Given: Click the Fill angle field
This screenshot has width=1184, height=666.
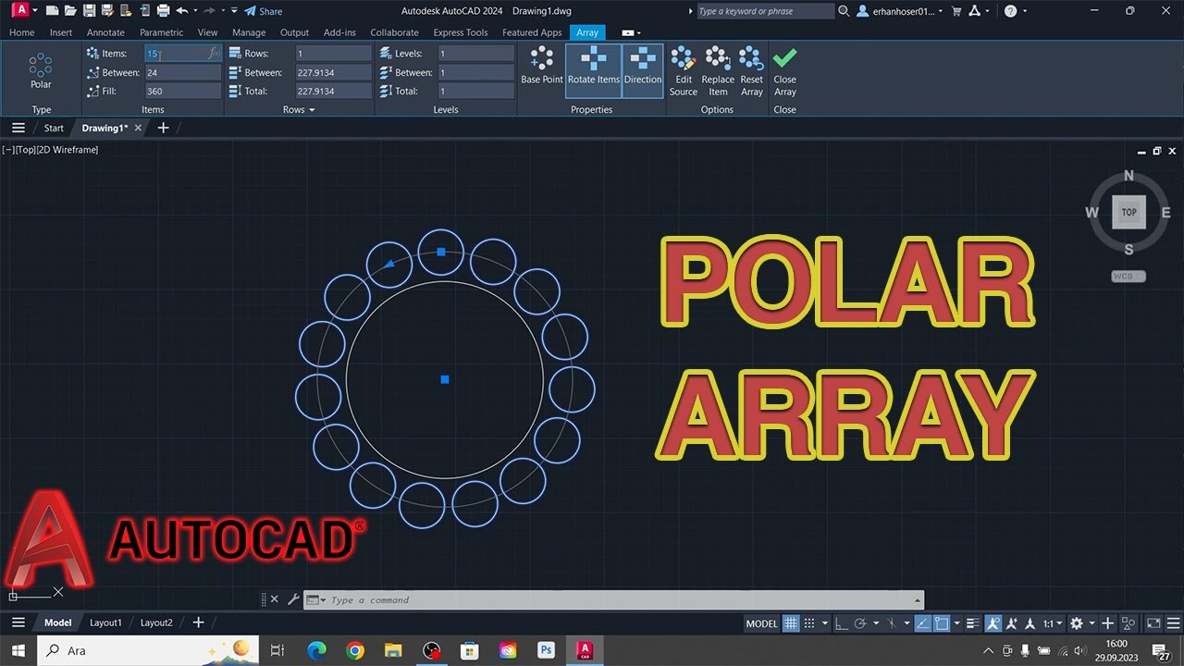Looking at the screenshot, I should click(182, 91).
